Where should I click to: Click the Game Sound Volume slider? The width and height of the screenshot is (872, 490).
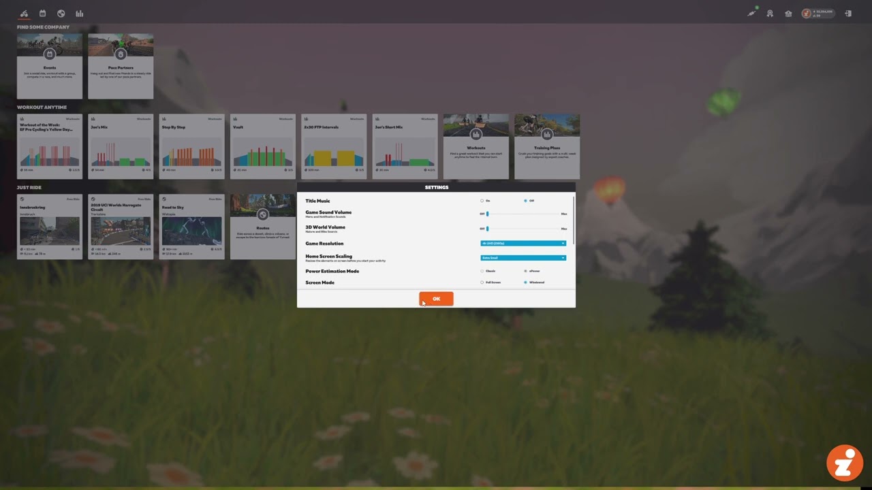point(523,214)
